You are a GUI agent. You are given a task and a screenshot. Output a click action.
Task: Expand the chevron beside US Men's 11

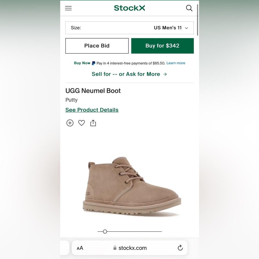coord(186,28)
